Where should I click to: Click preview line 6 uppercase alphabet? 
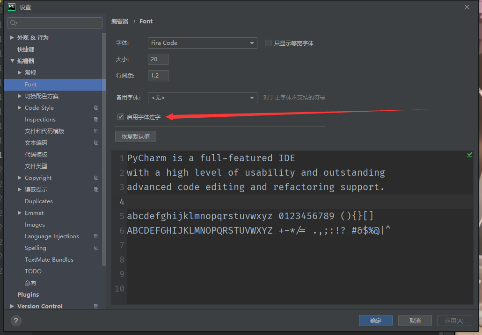[200, 230]
